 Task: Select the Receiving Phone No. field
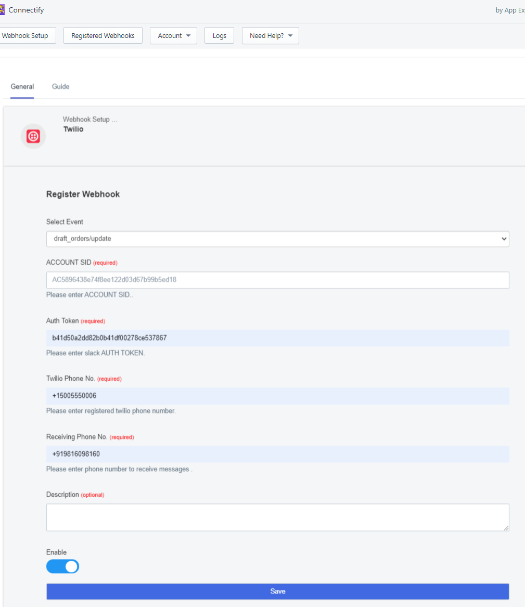point(278,454)
